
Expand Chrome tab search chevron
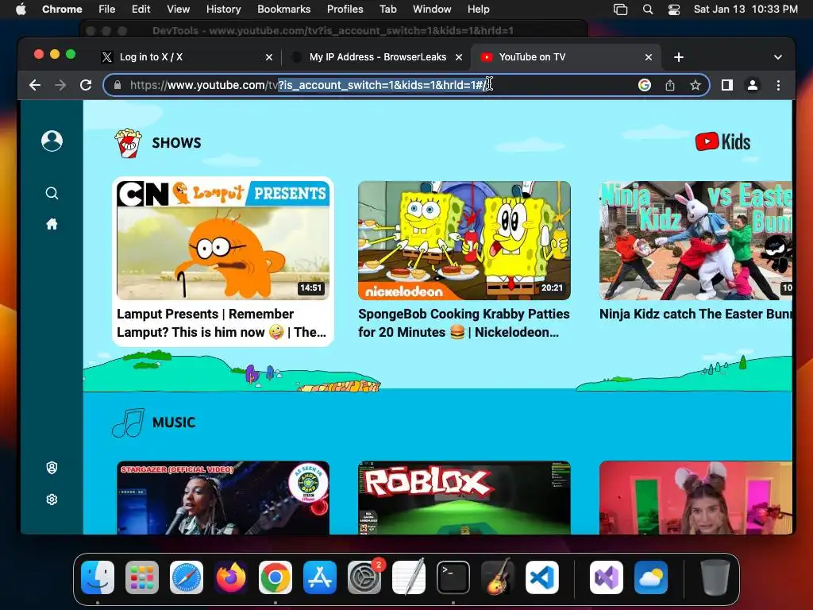(x=778, y=57)
